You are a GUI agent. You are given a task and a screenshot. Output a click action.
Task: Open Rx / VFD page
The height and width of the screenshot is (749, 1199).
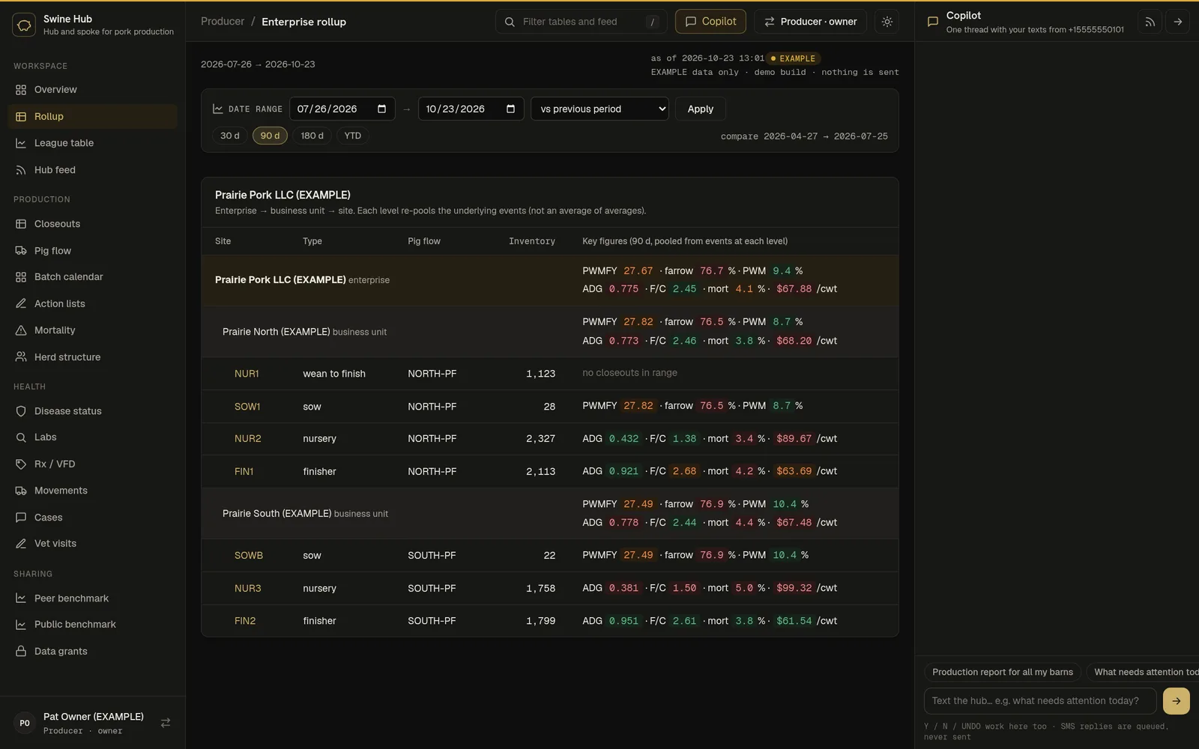click(x=92, y=464)
